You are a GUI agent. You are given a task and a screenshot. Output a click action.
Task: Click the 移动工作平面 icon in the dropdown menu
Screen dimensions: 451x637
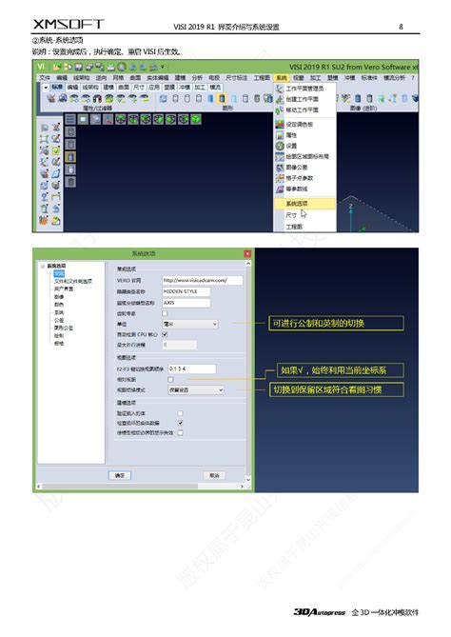point(280,109)
